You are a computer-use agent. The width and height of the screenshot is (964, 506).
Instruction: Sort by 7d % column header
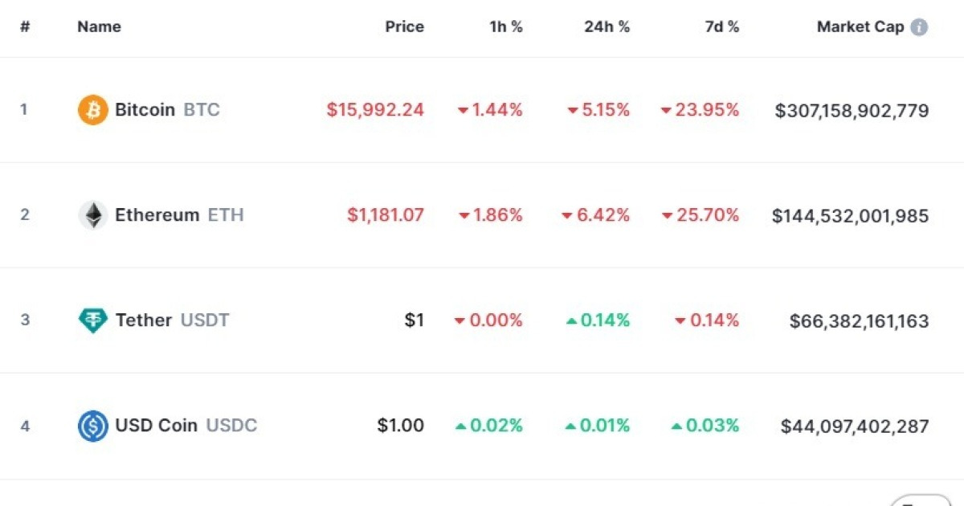pos(721,27)
